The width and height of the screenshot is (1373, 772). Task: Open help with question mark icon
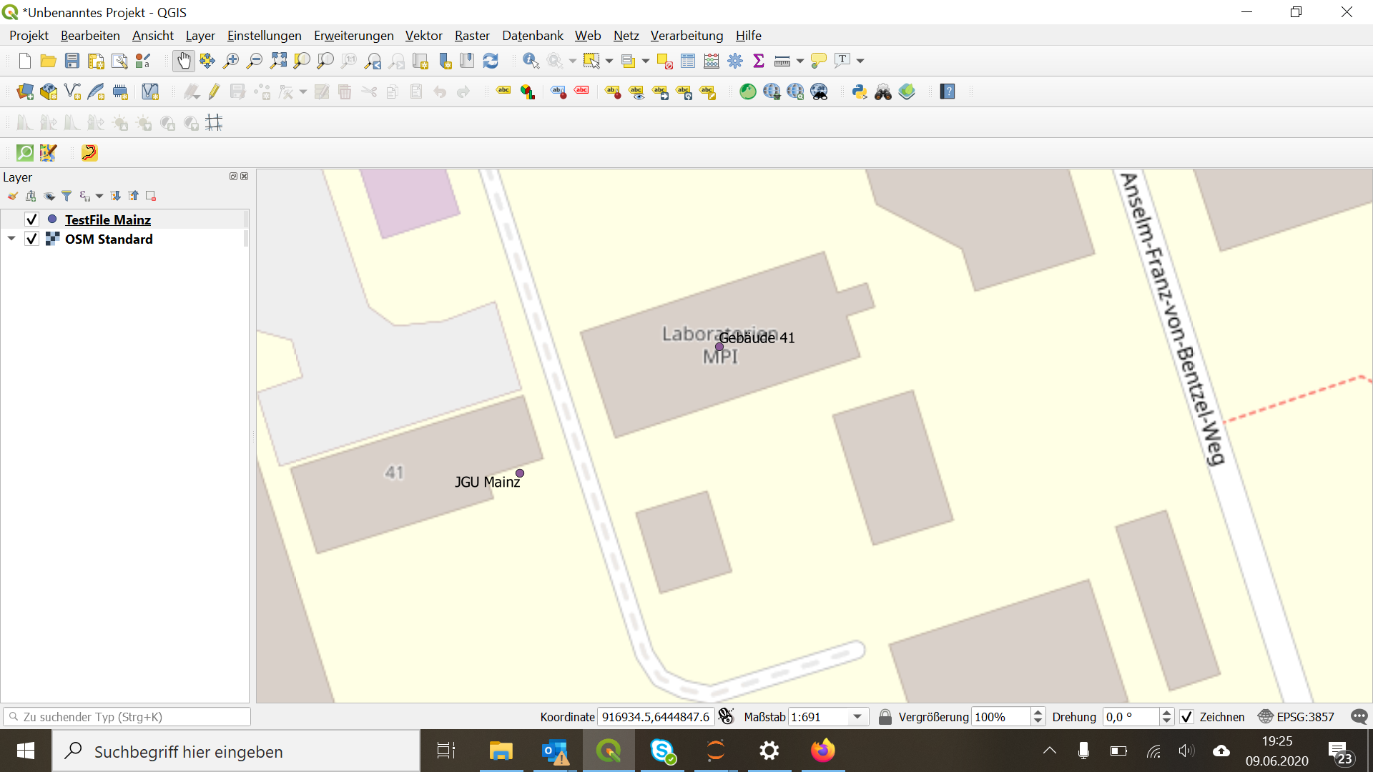click(x=948, y=91)
